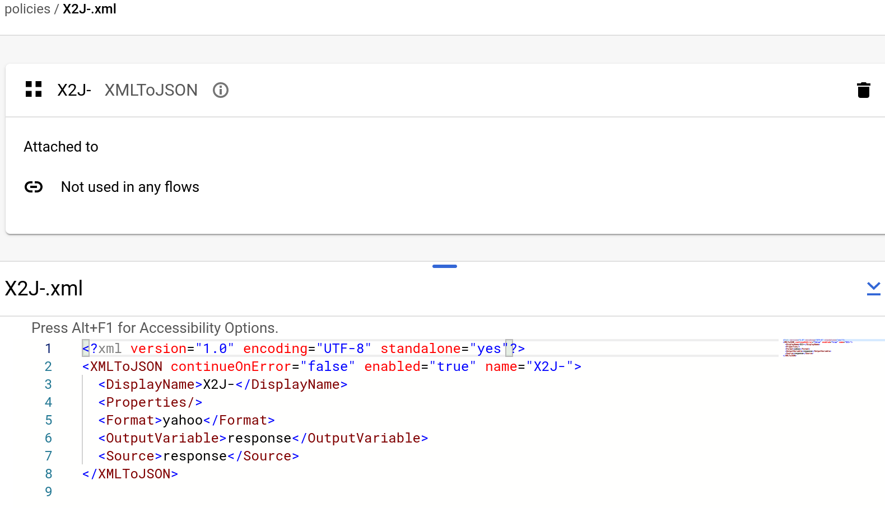Click the Format value yahoo

(x=183, y=420)
